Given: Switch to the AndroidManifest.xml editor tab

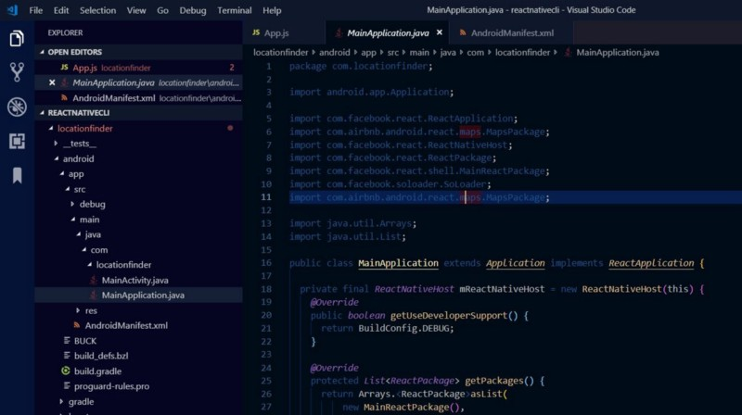Looking at the screenshot, I should (512, 32).
